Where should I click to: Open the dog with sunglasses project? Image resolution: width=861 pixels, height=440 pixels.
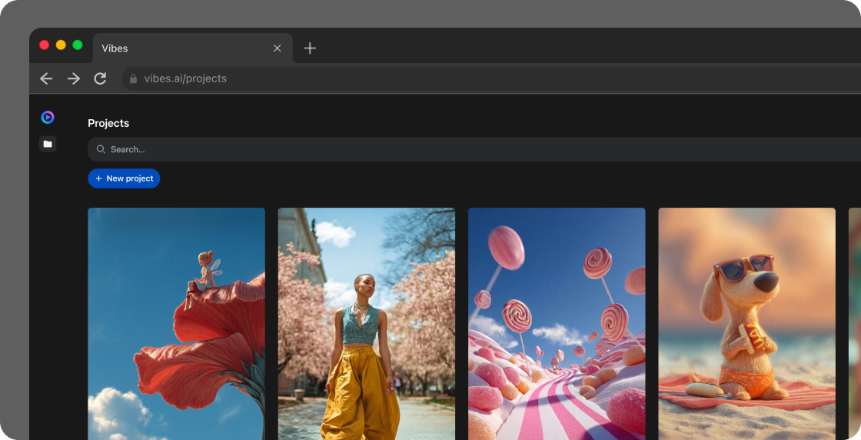tap(746, 323)
